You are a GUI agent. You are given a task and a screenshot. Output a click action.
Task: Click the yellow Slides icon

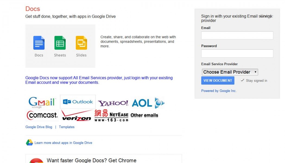(81, 43)
